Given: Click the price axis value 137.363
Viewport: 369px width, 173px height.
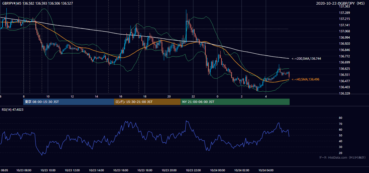Looking at the screenshot, I should point(344,6).
